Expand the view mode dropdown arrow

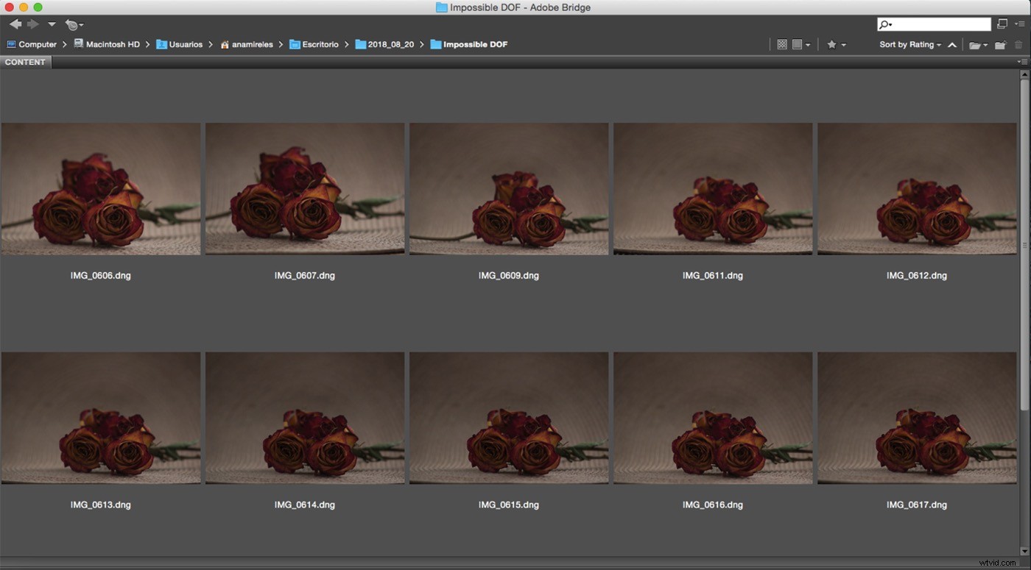click(808, 44)
